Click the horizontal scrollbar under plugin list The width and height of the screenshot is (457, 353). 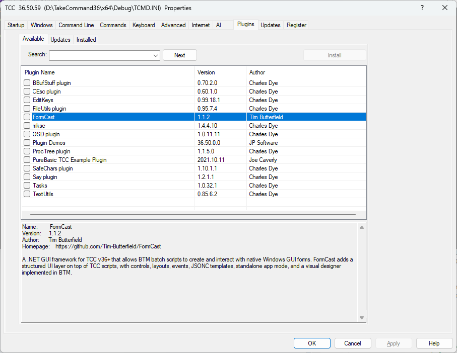(192, 215)
